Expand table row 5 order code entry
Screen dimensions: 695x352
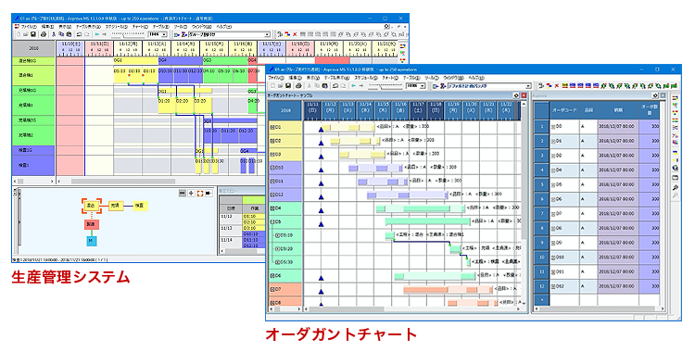click(x=553, y=184)
